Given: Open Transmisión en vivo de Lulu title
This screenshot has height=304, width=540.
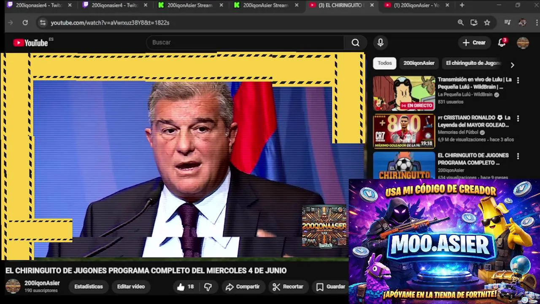Looking at the screenshot, I should click(x=475, y=83).
